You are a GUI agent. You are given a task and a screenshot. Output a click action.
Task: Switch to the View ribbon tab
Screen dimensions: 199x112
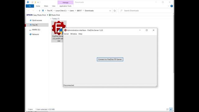(x=53, y=6)
